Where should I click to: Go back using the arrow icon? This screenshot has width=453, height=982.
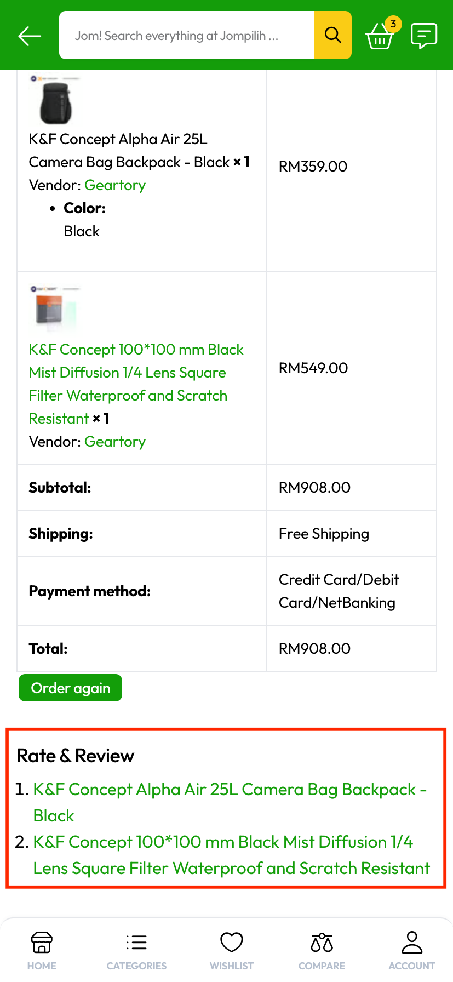coord(30,36)
